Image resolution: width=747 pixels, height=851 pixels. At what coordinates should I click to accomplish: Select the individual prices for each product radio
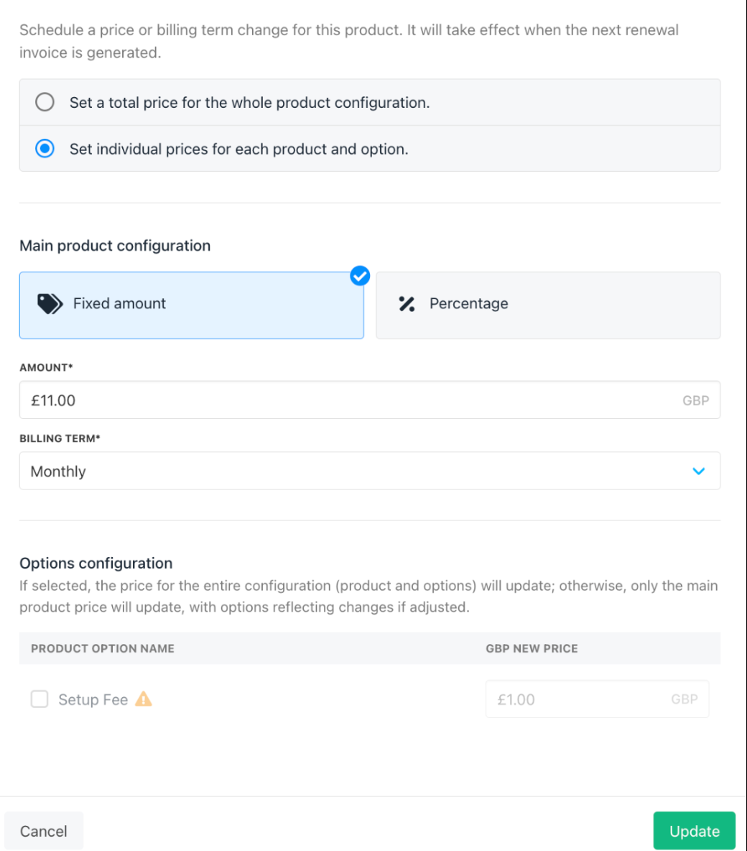click(45, 149)
